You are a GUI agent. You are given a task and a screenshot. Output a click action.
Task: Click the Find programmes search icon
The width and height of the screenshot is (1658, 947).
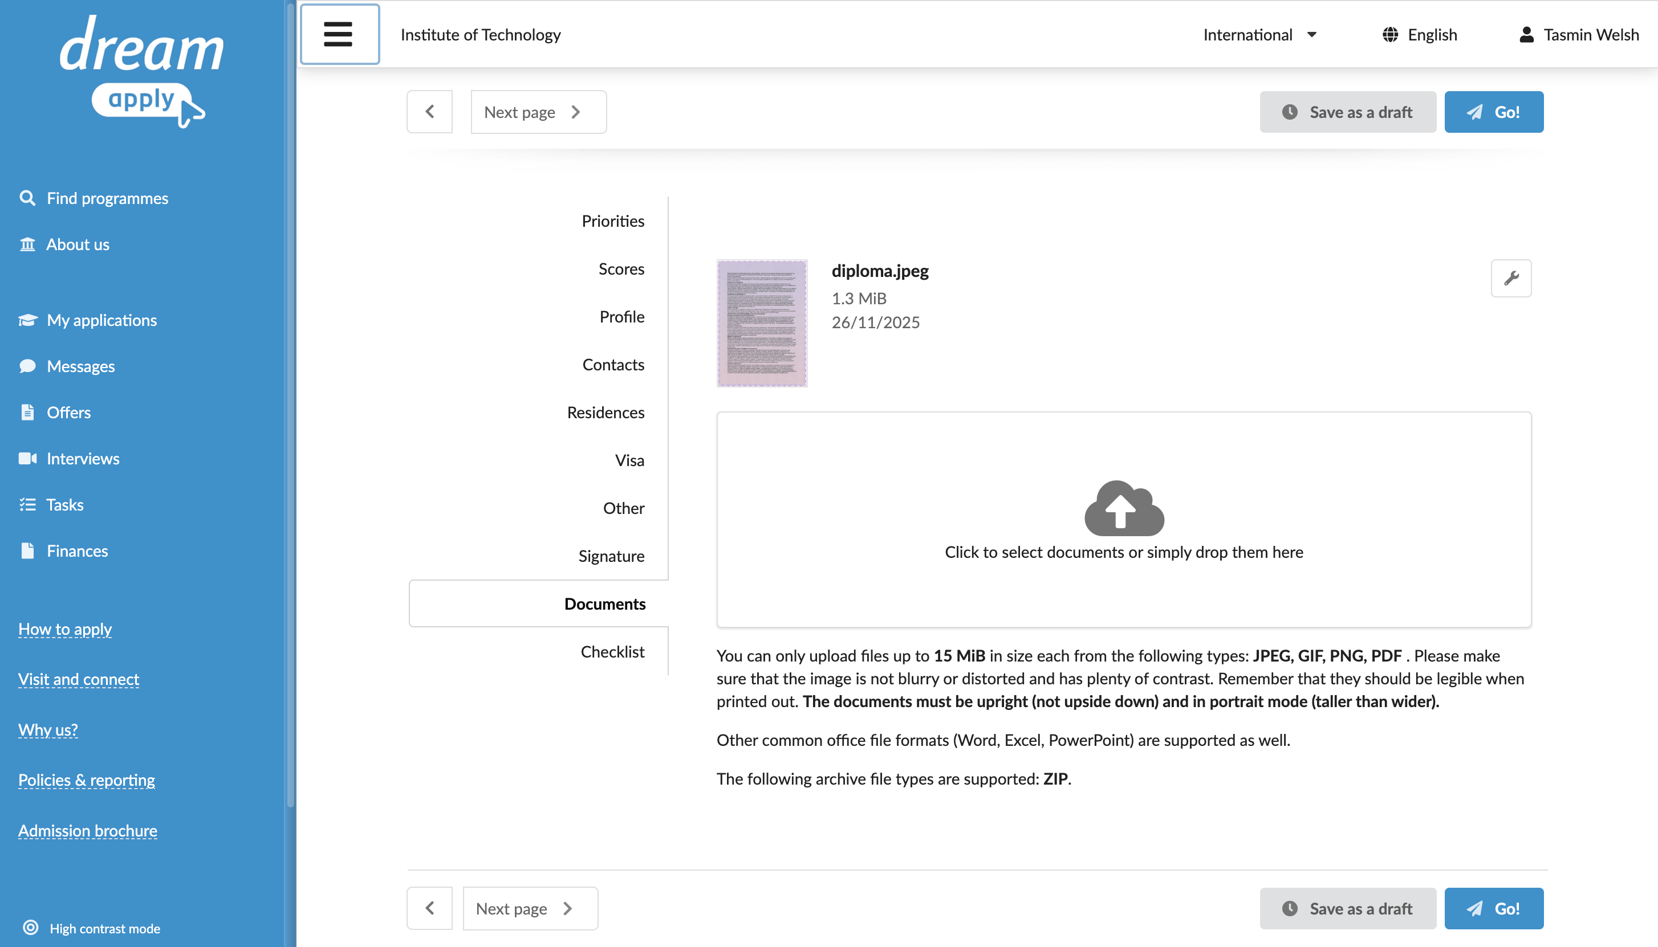pos(27,198)
